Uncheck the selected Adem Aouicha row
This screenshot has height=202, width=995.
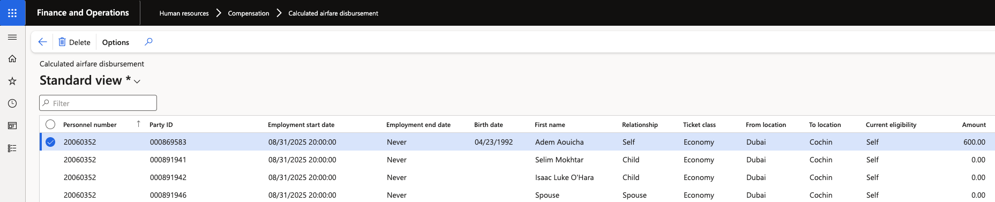tap(50, 142)
